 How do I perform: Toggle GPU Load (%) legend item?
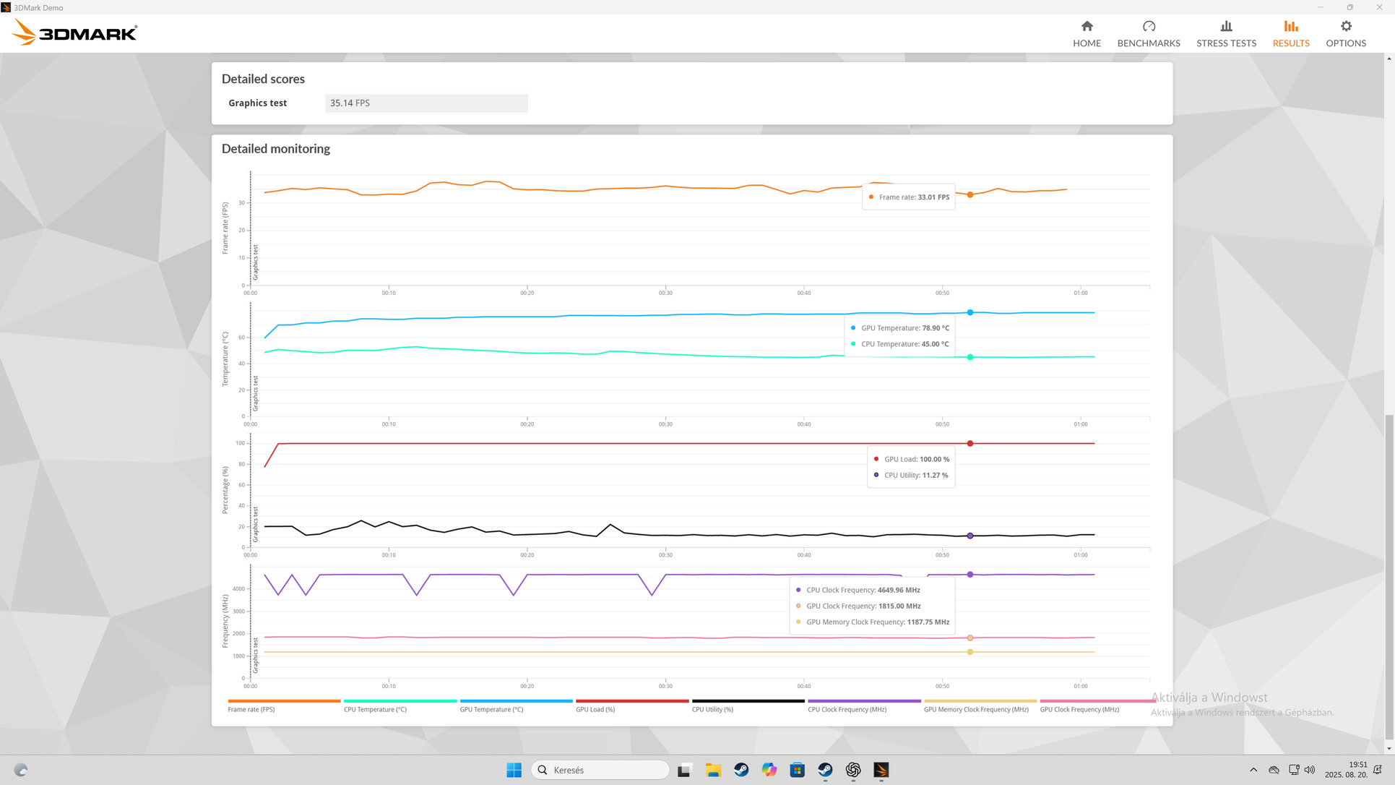pos(595,709)
